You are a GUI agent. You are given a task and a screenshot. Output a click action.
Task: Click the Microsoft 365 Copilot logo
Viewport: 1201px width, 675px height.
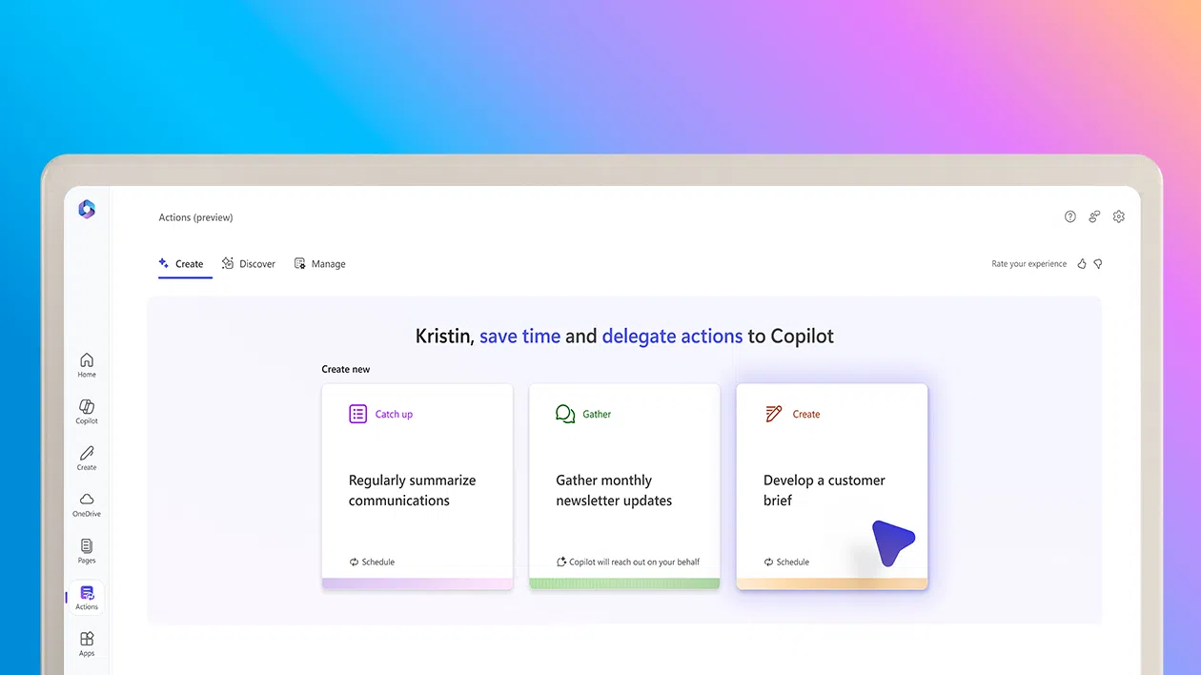pos(87,210)
